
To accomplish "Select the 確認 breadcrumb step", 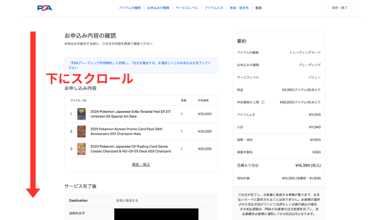I will 258,8.
